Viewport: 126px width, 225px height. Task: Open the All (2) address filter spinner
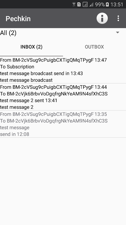(x=63, y=33)
